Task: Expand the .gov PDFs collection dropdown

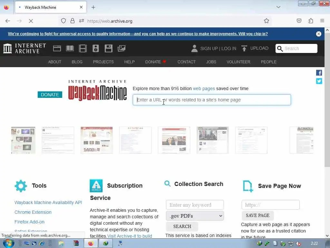Action: pyautogui.click(x=195, y=216)
